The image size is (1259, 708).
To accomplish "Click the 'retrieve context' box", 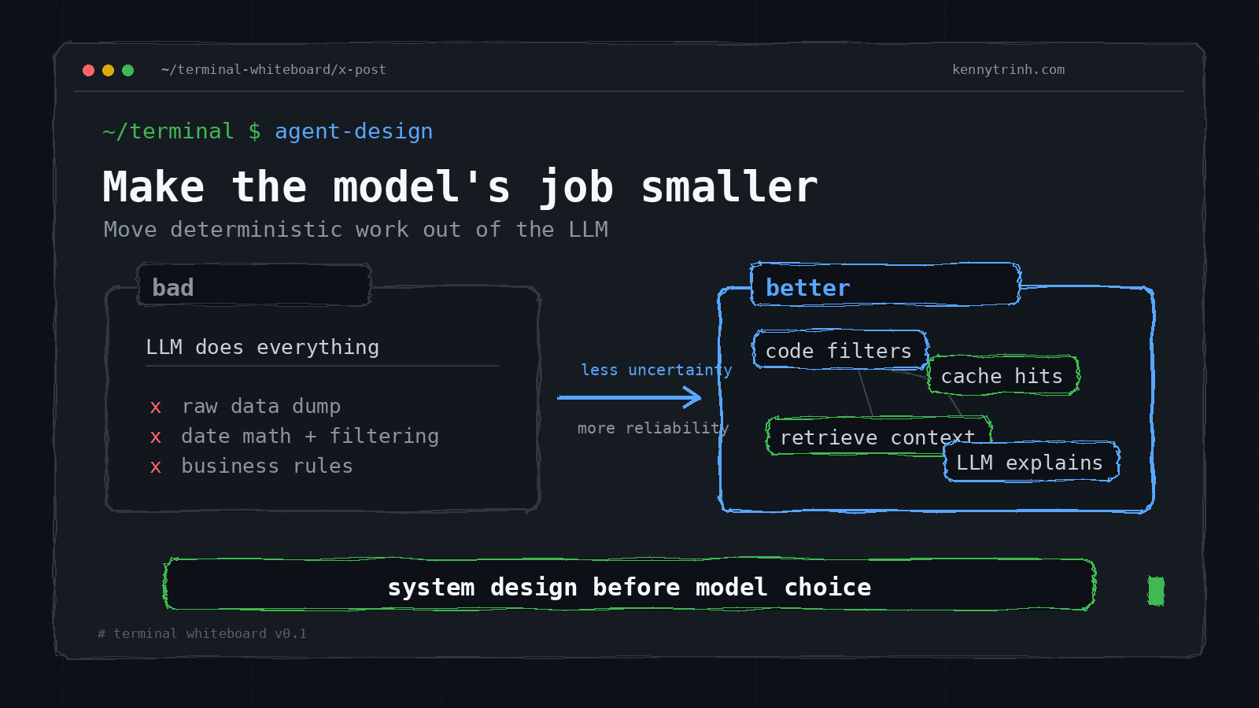I will coord(878,437).
